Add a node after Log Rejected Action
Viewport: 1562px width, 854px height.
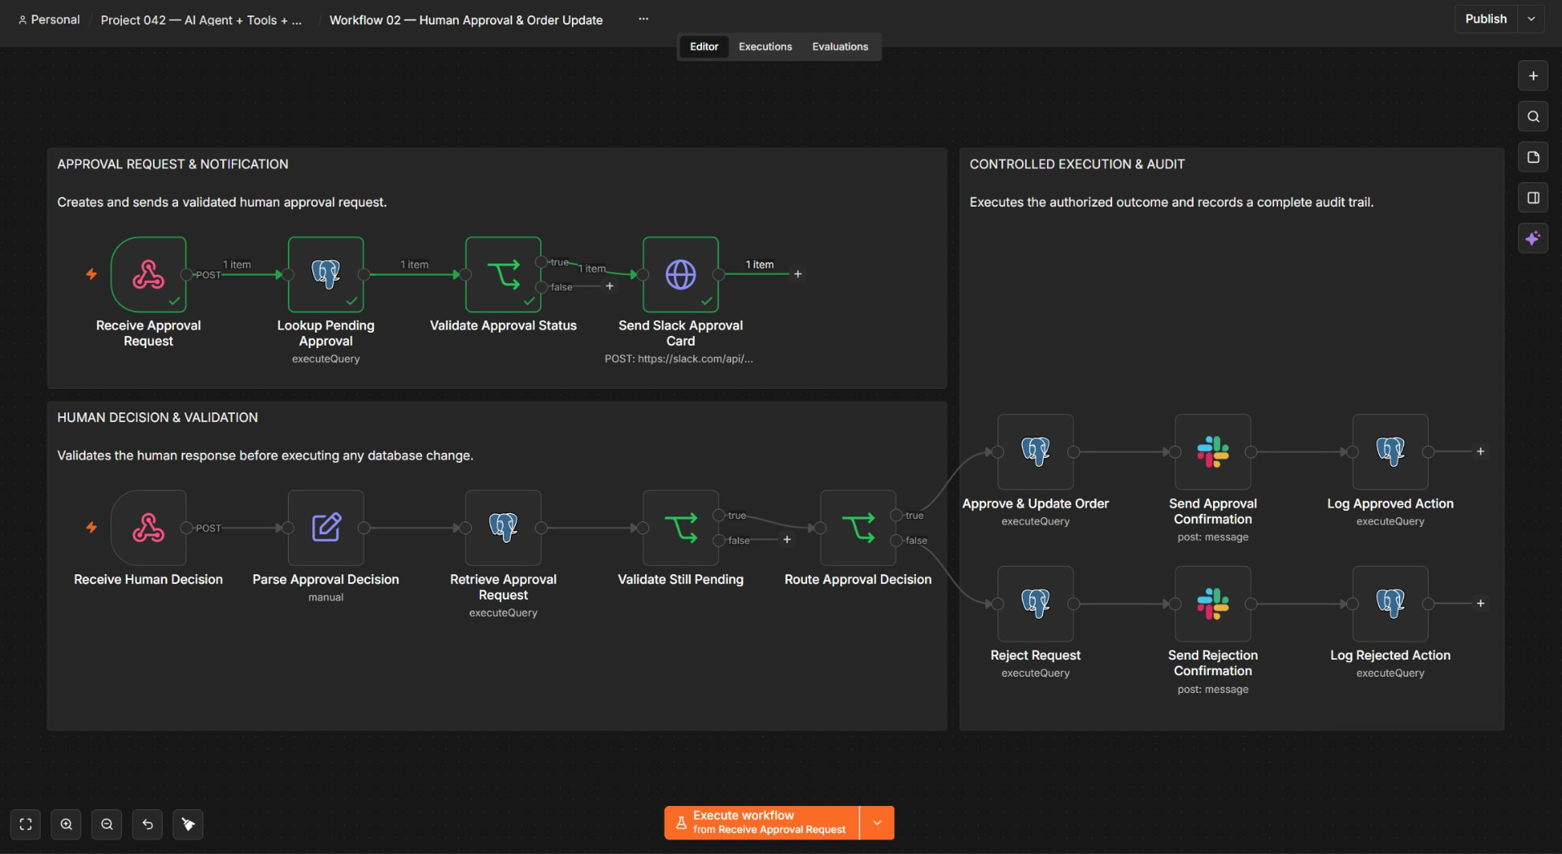(x=1481, y=603)
